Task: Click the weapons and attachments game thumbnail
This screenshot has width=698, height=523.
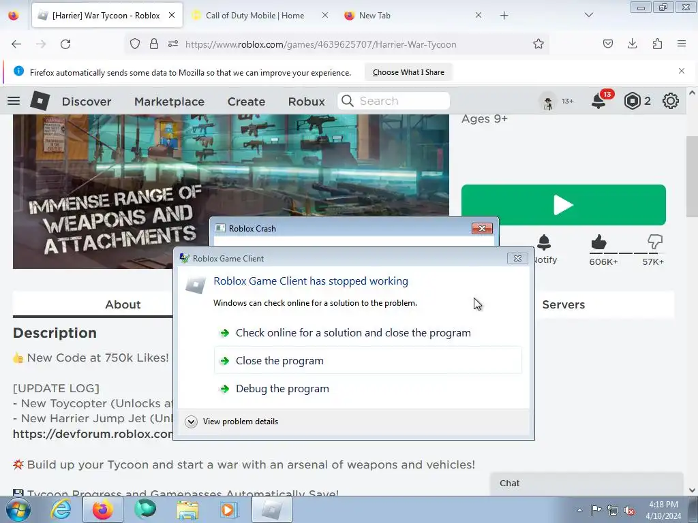Action: tap(230, 191)
